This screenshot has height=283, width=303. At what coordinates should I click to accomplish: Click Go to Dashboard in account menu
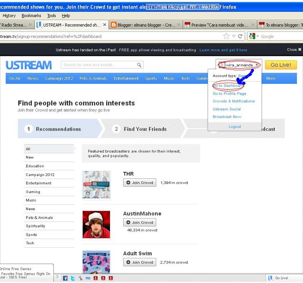(x=228, y=86)
